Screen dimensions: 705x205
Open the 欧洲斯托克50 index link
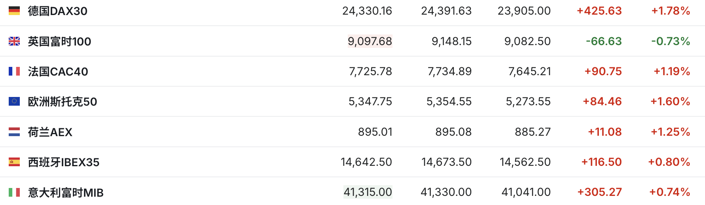tap(63, 102)
